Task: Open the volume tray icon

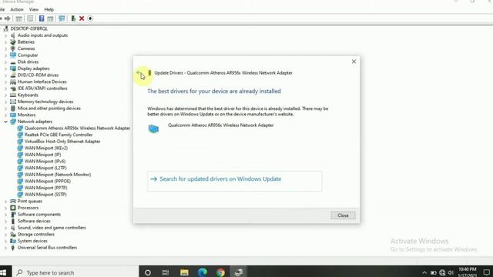Action: [451, 272]
